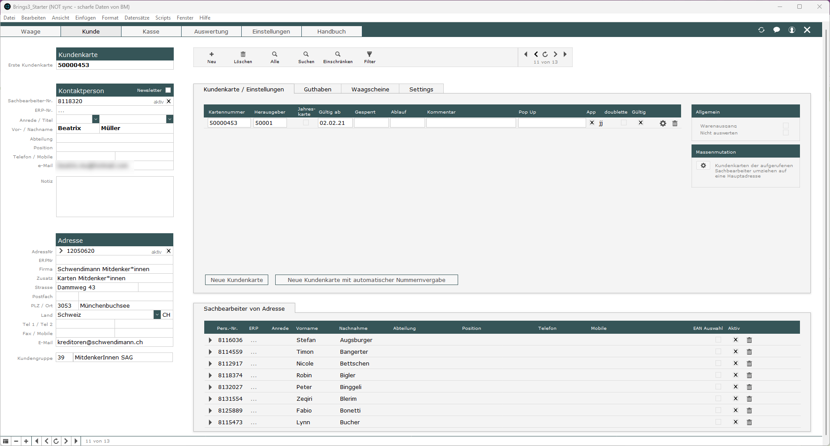Click Neue Kundenkarte mit automatischer Nummernvergabe
This screenshot has width=830, height=446.
pos(366,280)
